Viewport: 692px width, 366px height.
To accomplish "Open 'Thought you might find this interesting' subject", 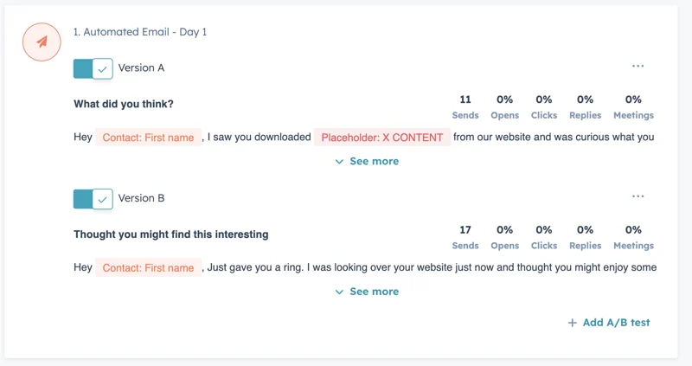I will click(x=171, y=234).
